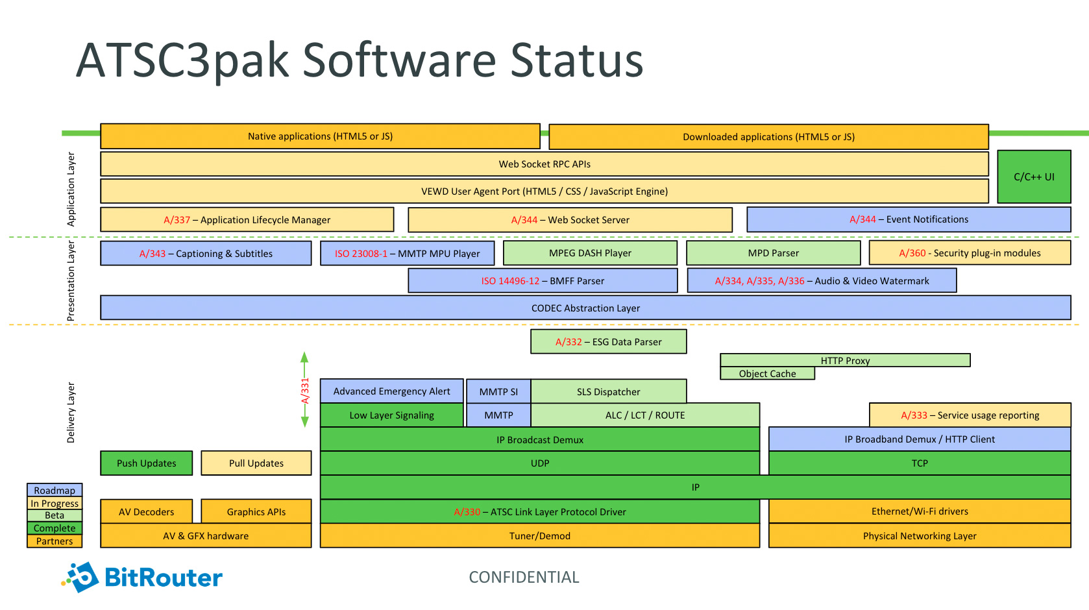Click the Complete legend entry
The image size is (1089, 610).
click(x=55, y=528)
